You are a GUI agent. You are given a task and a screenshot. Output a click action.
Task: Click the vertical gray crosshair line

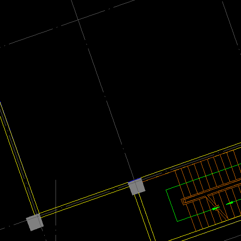tap(56, 210)
